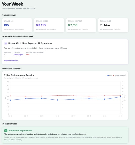The height and width of the screenshot is (145, 135).
Task: Click the 'Actionable Experiment' green heading
Action: tap(20, 131)
